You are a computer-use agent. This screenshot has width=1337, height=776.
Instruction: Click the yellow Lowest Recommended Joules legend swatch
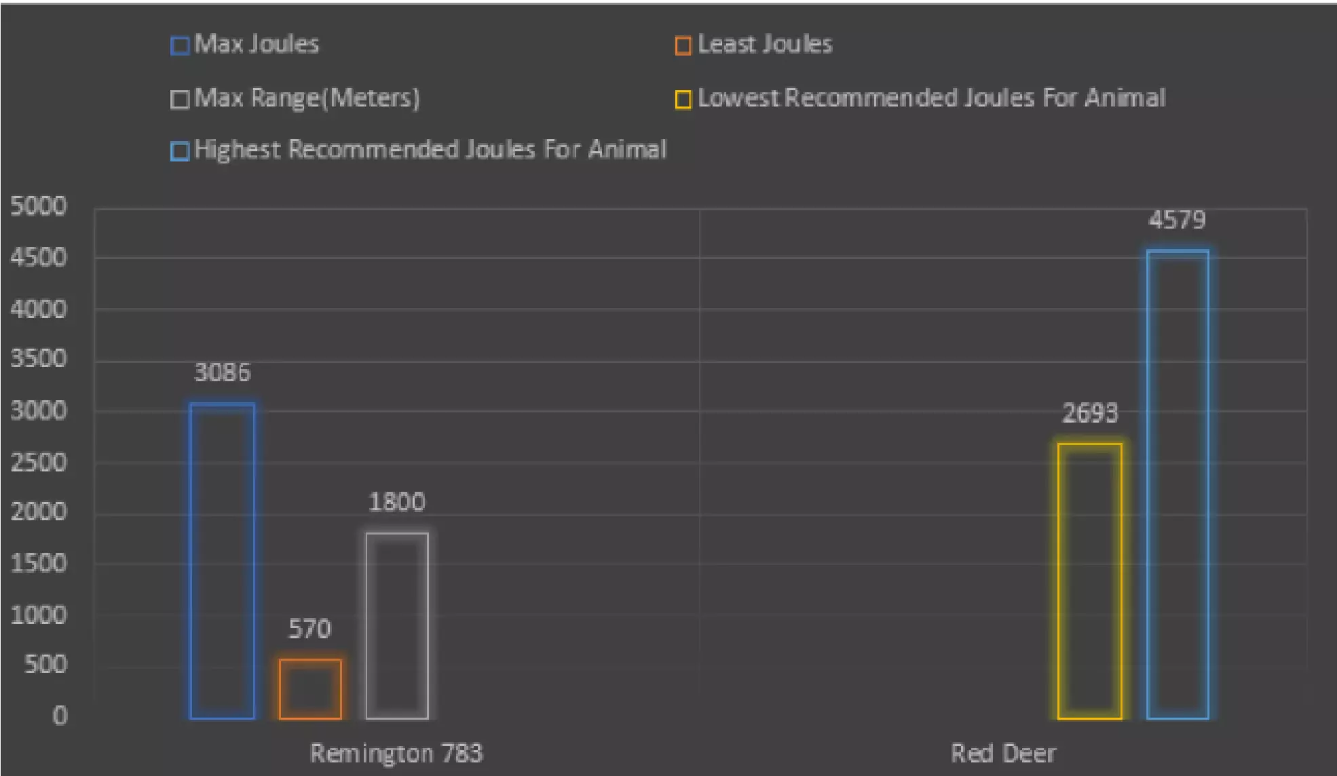pos(683,100)
